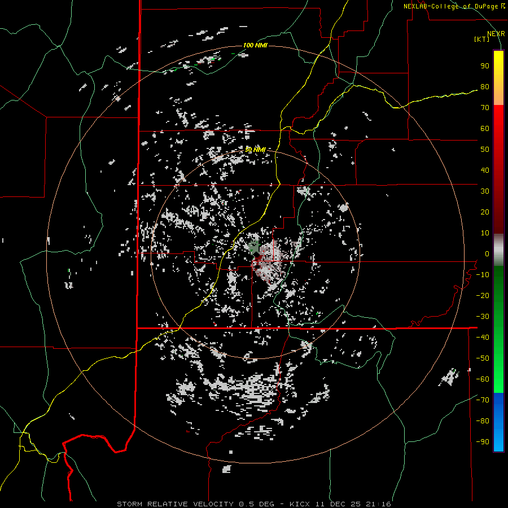This screenshot has height=508, width=508.
Task: Click the NEXR label above the color scale
Action: [496, 34]
